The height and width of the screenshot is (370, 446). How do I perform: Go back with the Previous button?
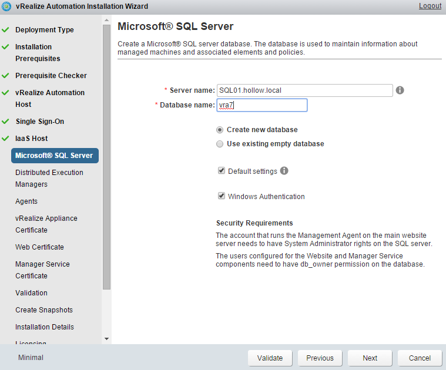320,358
